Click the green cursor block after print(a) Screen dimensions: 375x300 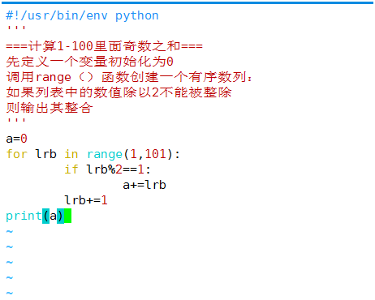68,216
